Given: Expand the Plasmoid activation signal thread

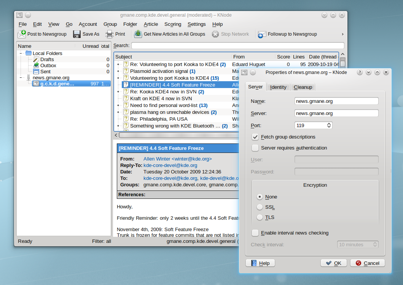Looking at the screenshot, I should (118, 71).
